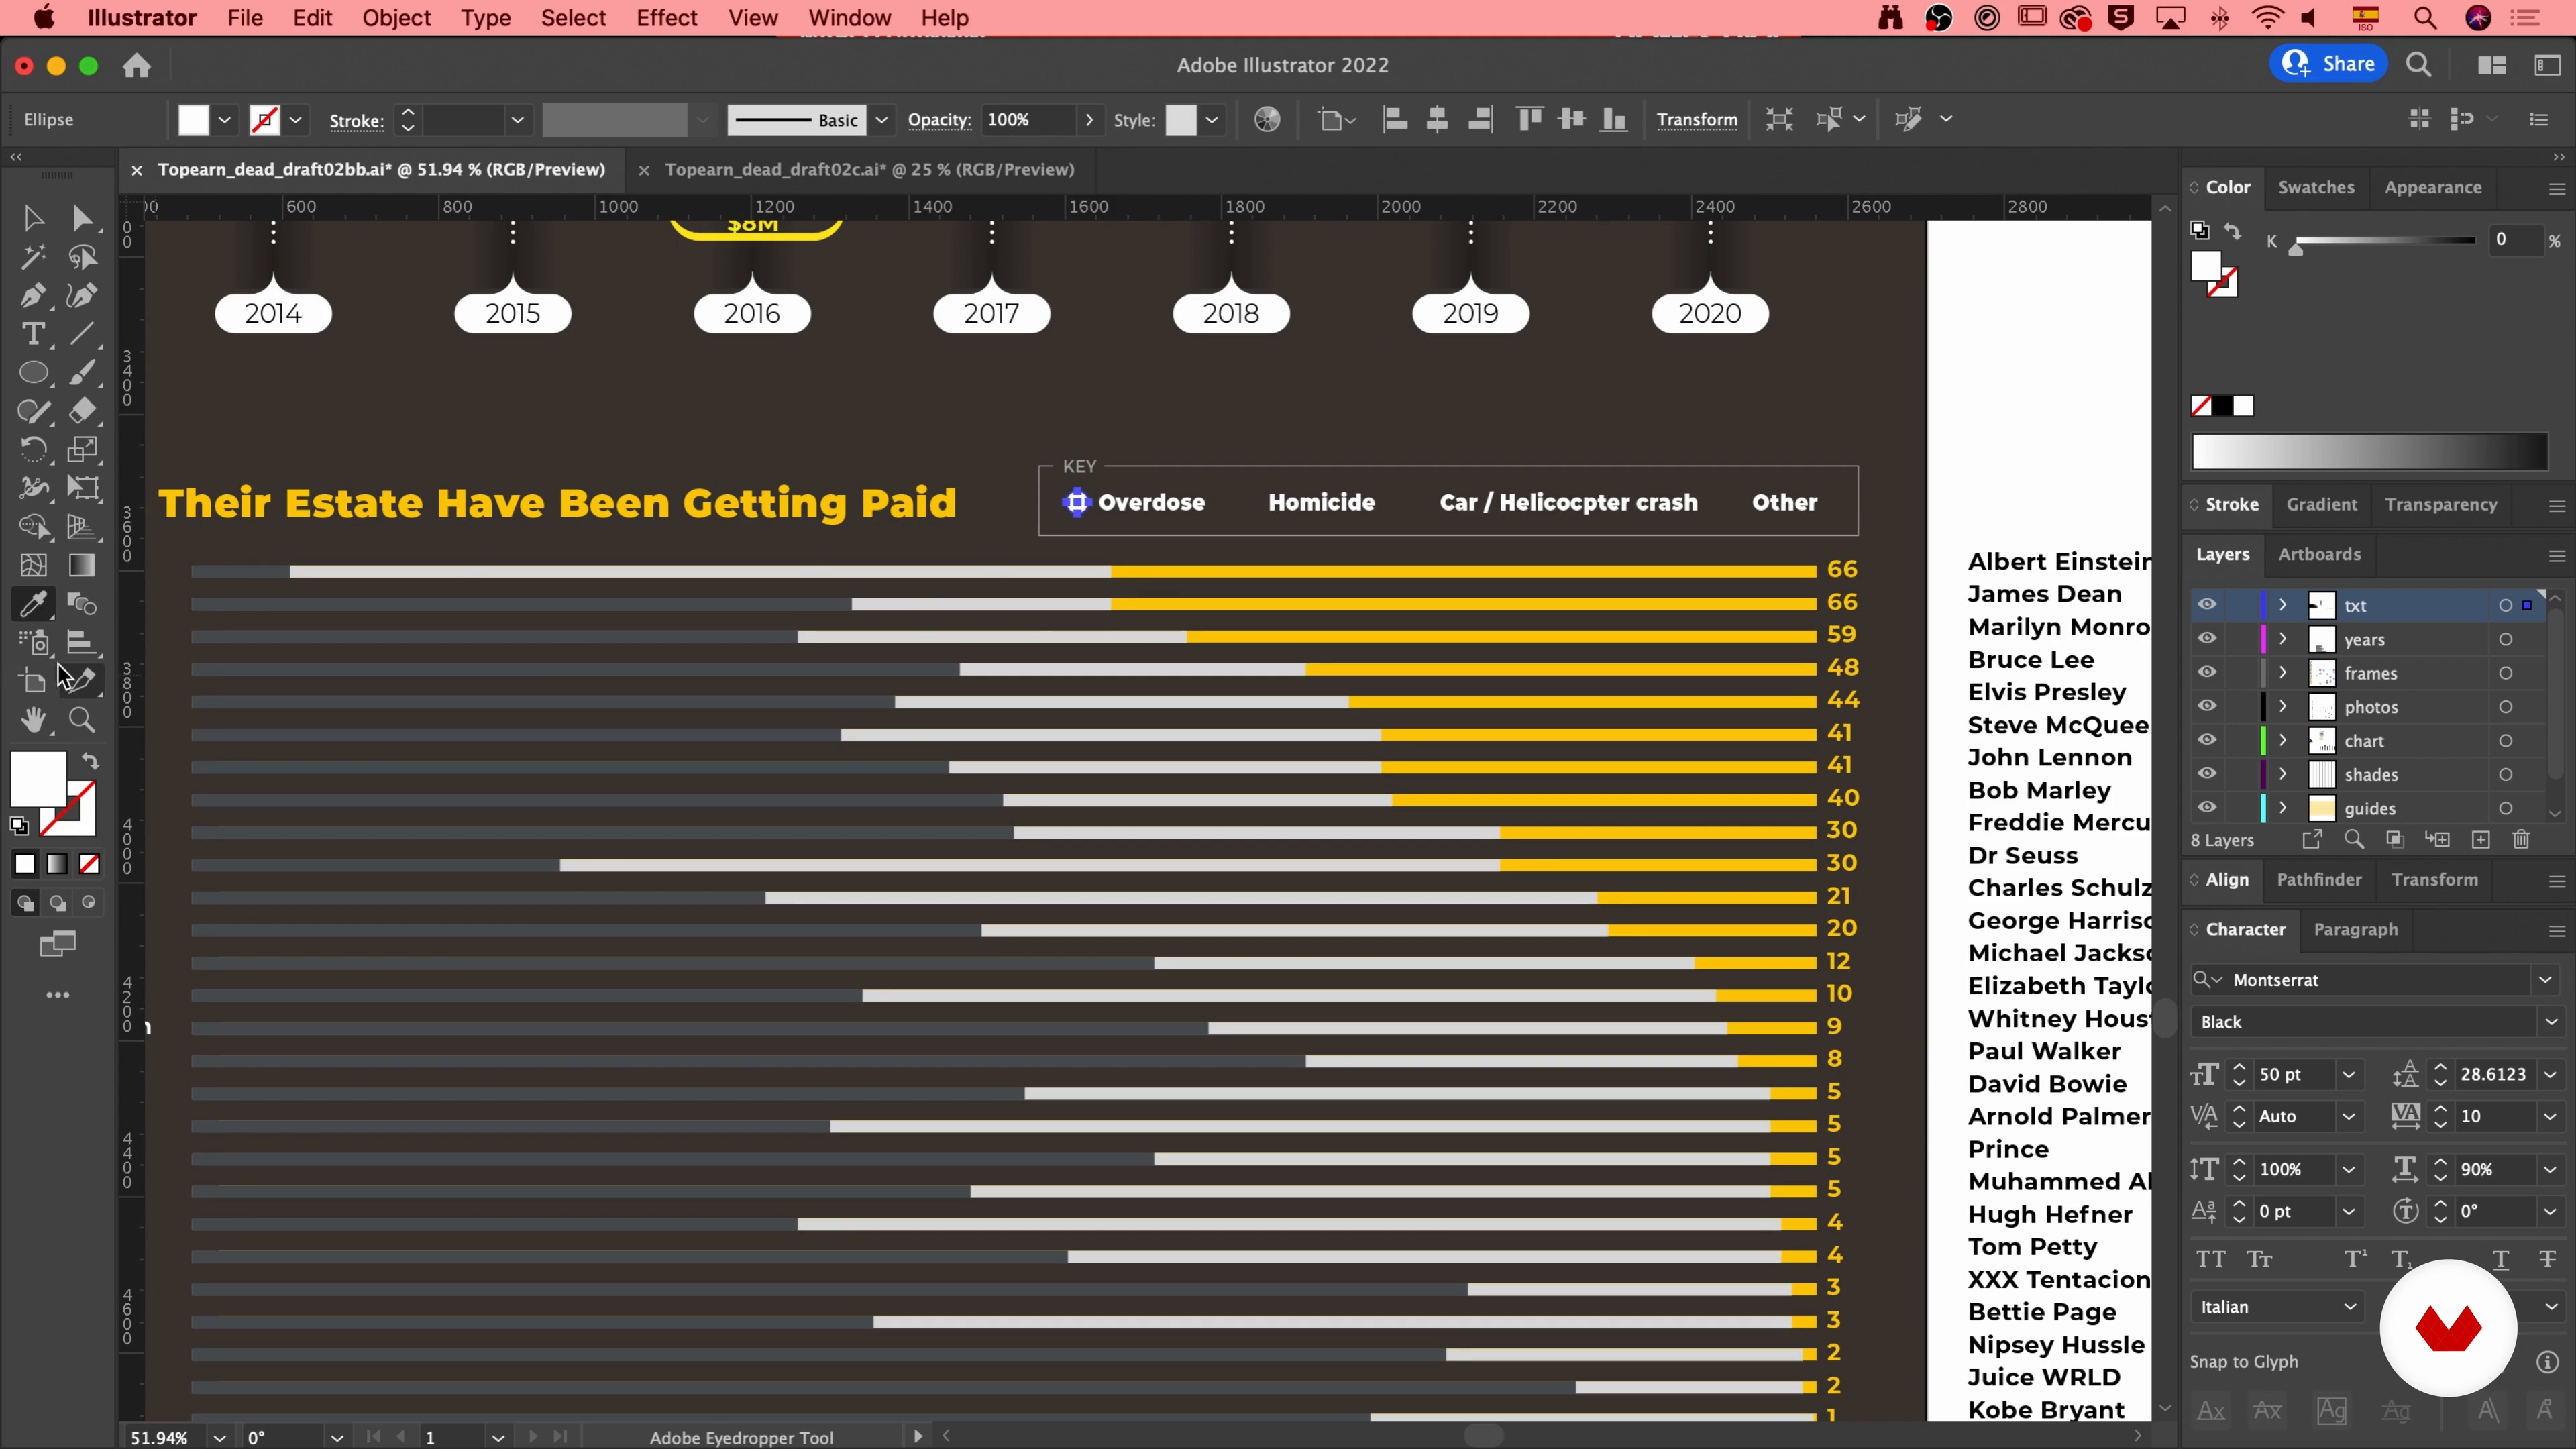
Task: Switch to the Paragraph tab
Action: pyautogui.click(x=2355, y=929)
